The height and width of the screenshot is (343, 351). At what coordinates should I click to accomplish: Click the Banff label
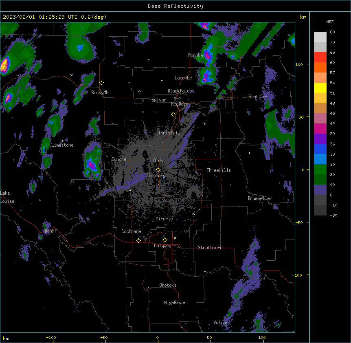50,231
